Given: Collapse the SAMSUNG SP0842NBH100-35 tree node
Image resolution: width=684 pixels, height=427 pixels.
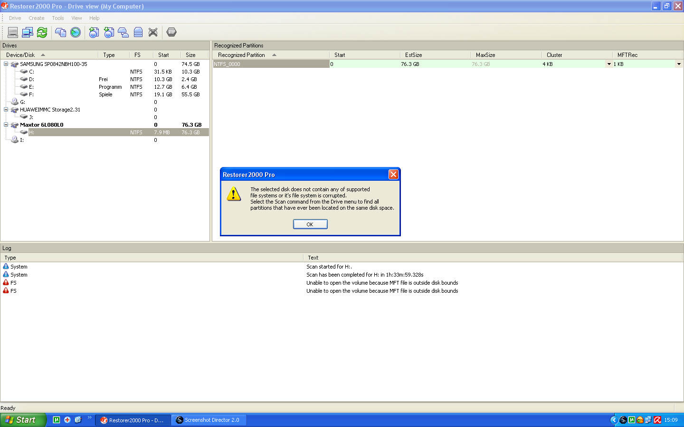Looking at the screenshot, I should [x=6, y=64].
